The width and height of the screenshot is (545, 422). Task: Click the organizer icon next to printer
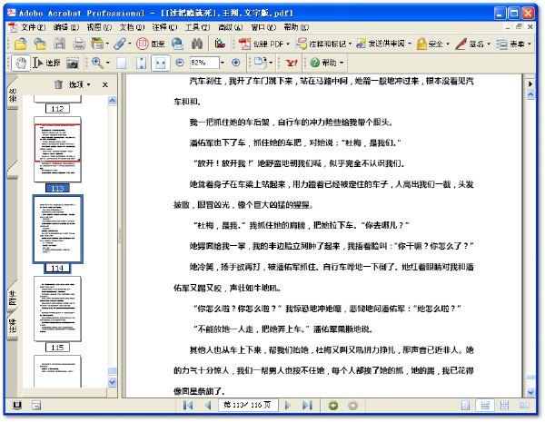coord(99,44)
